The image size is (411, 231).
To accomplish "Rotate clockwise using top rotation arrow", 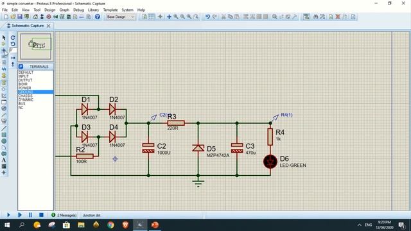I will tap(13, 38).
